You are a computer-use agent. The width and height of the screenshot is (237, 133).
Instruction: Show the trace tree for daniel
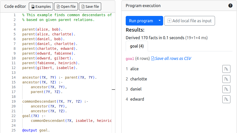[226, 89]
